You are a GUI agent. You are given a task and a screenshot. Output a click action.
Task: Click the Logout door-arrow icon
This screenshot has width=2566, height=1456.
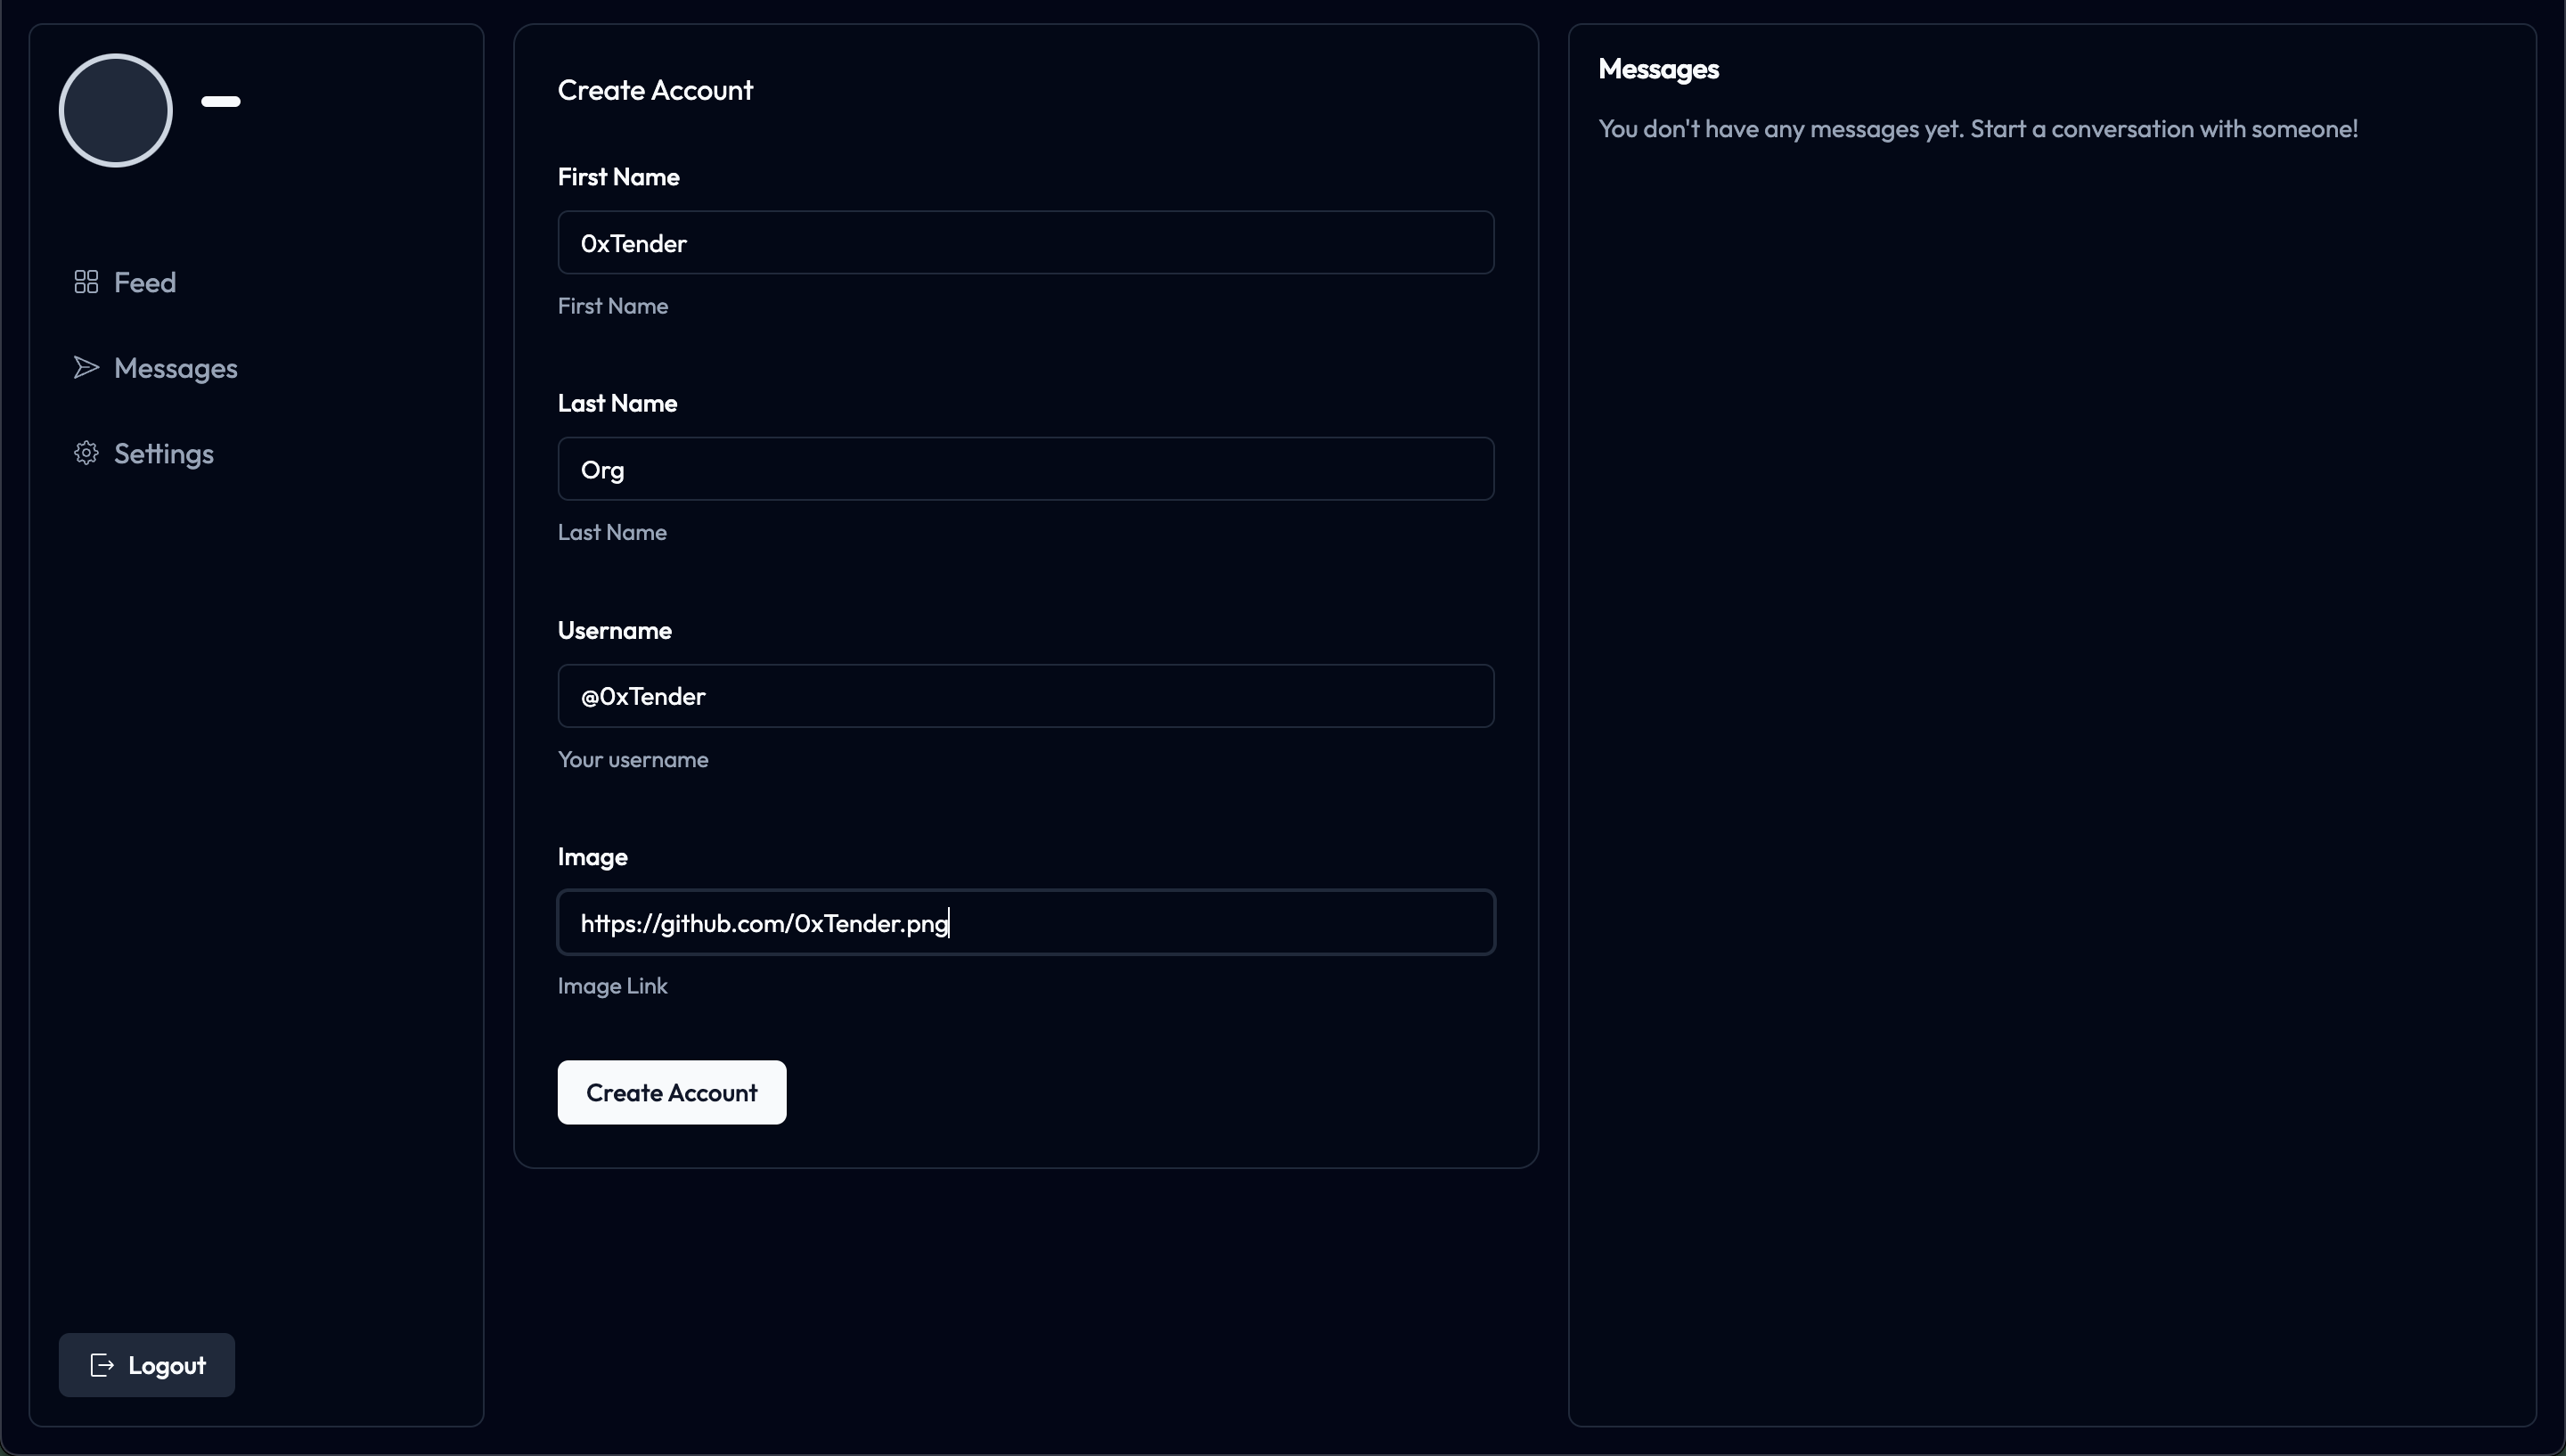click(102, 1365)
